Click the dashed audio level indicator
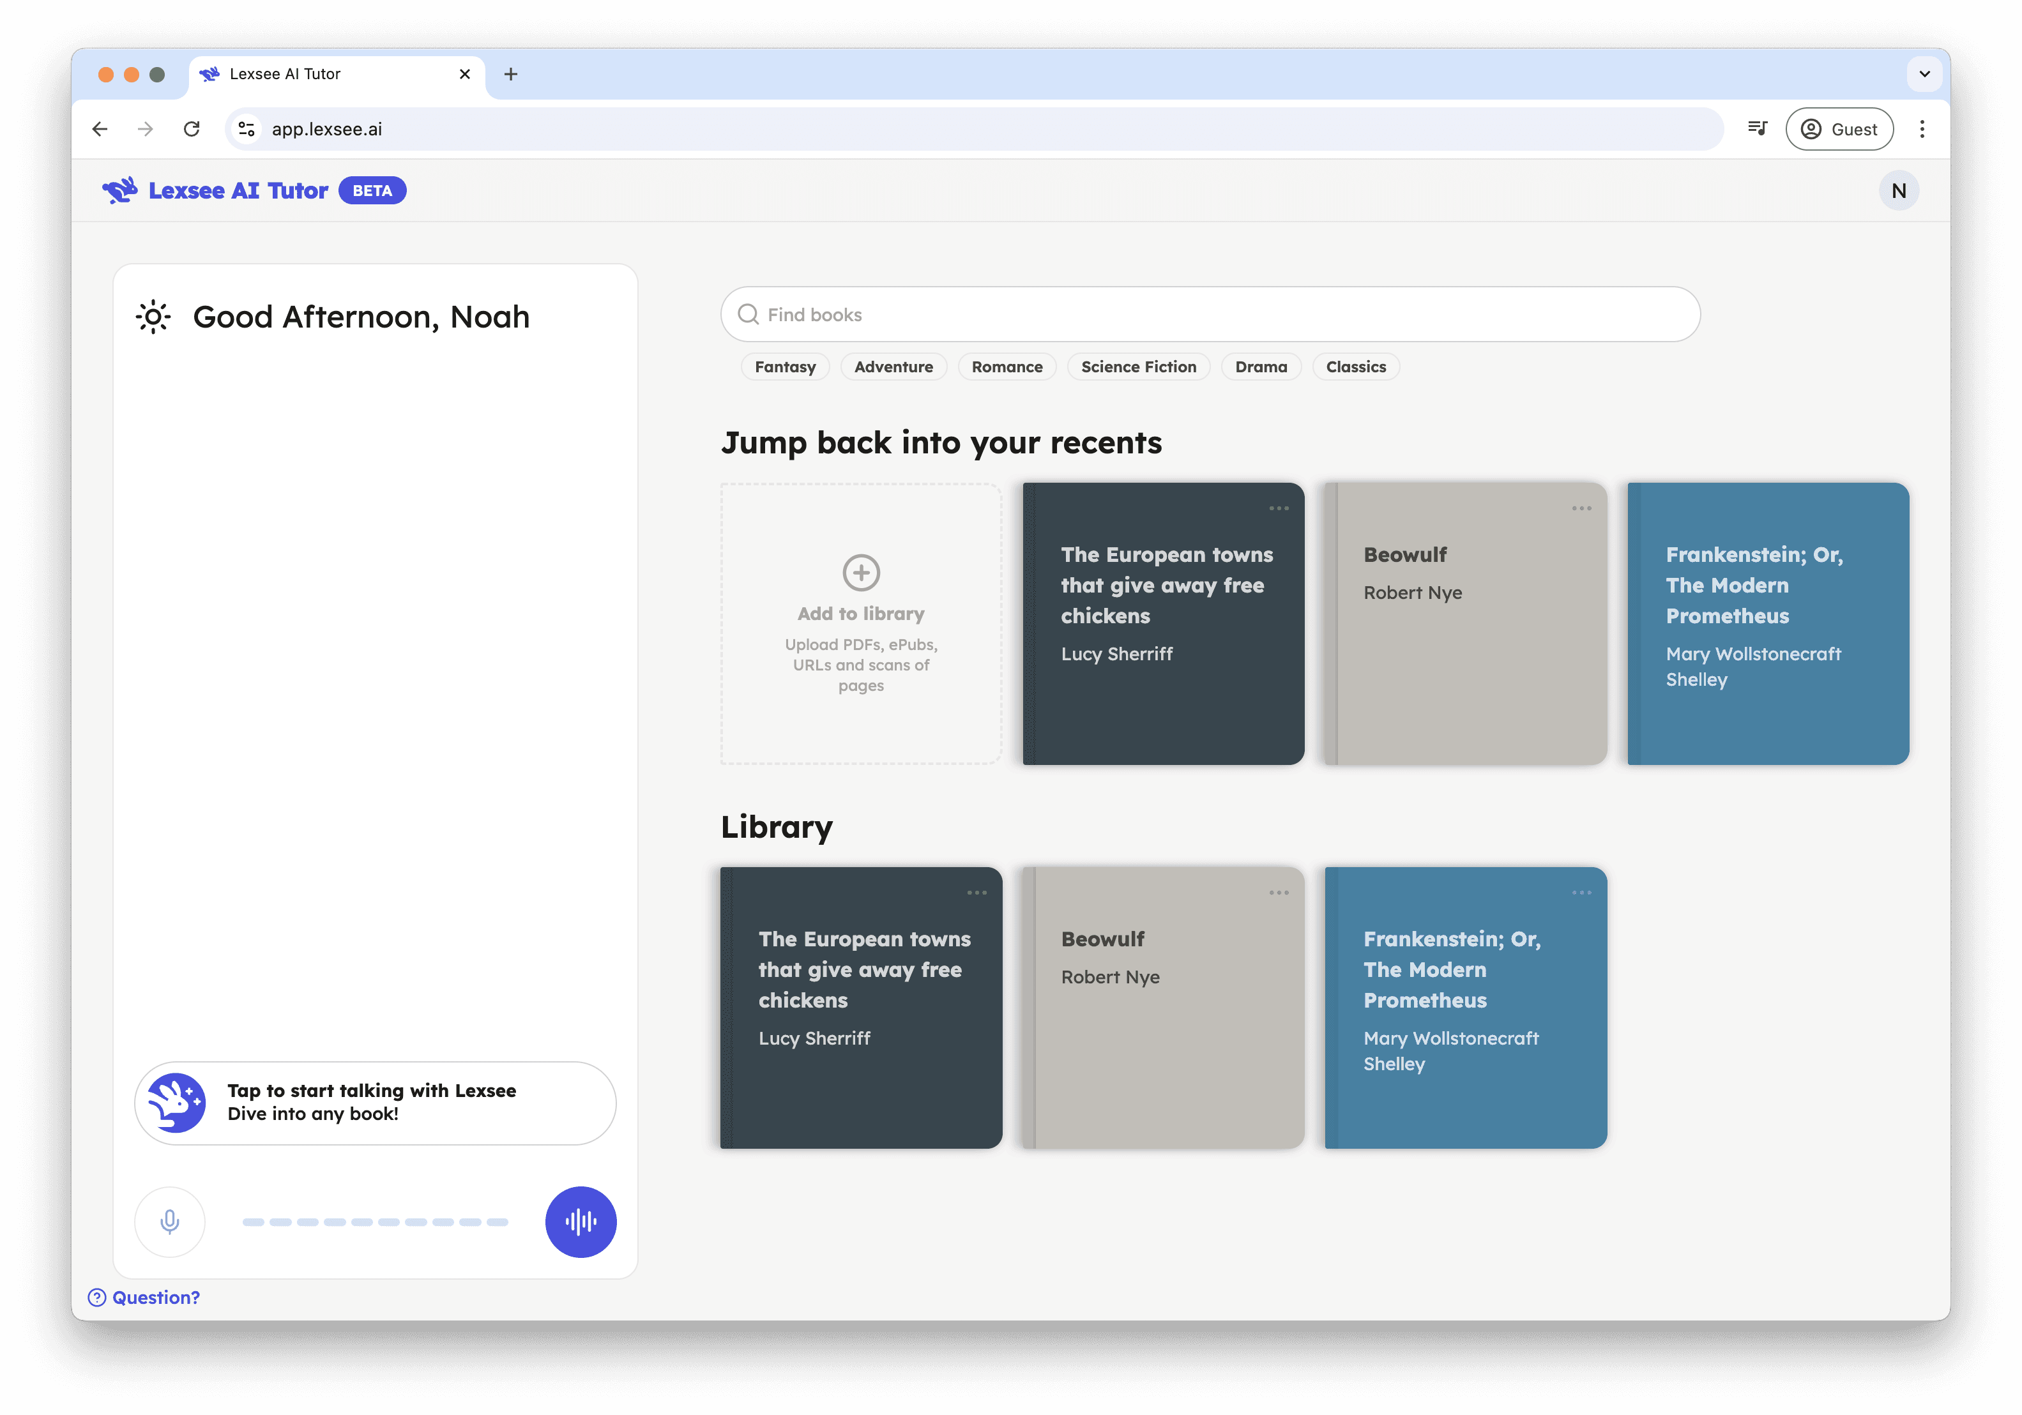2022x1415 pixels. pyautogui.click(x=375, y=1222)
